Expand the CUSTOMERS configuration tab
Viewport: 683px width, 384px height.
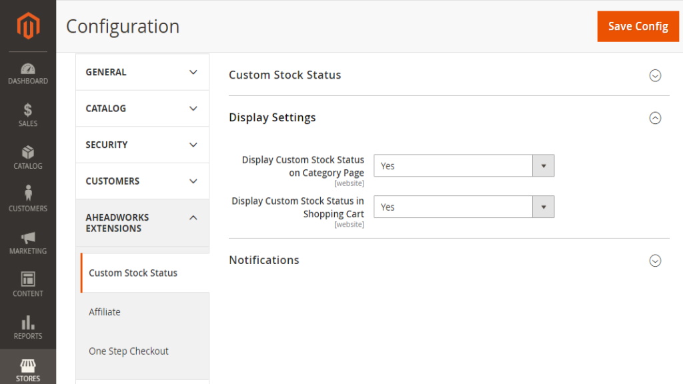pos(143,181)
